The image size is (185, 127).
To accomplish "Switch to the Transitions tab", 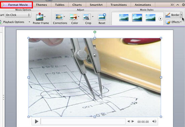I will point(119,5).
